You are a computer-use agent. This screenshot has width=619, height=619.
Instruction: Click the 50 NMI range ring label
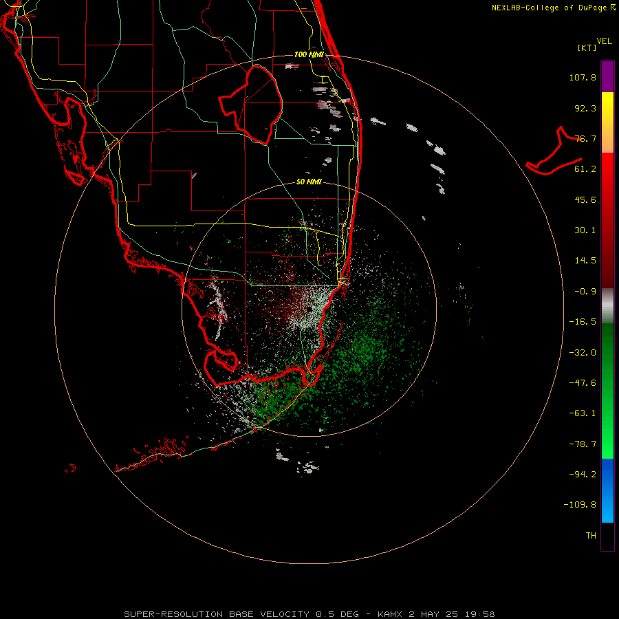point(309,182)
